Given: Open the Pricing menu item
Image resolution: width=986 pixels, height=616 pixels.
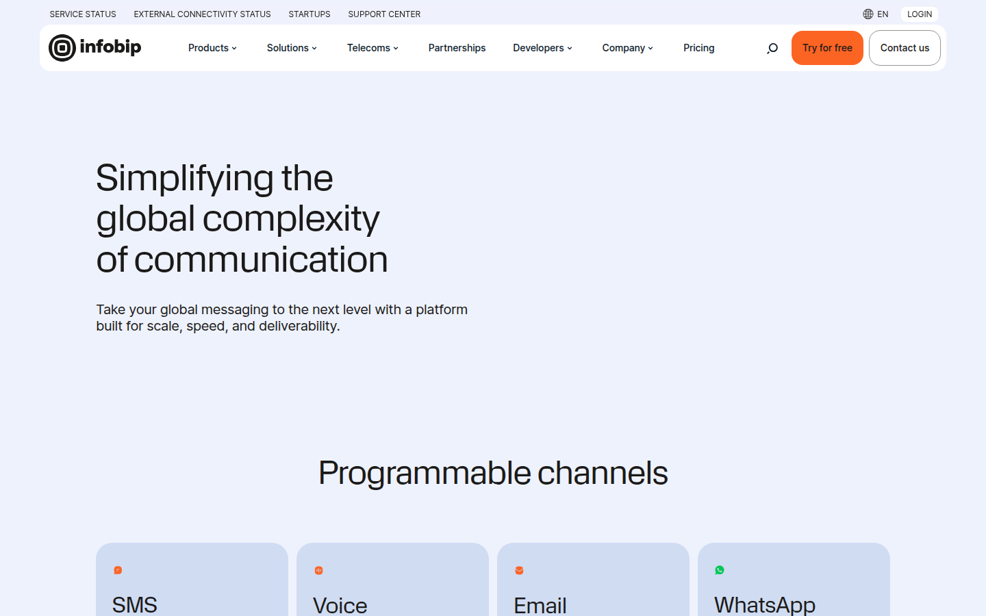Looking at the screenshot, I should click(698, 48).
